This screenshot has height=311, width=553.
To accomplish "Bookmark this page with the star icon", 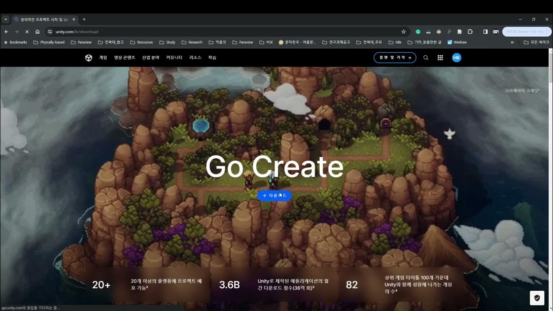I will (404, 32).
